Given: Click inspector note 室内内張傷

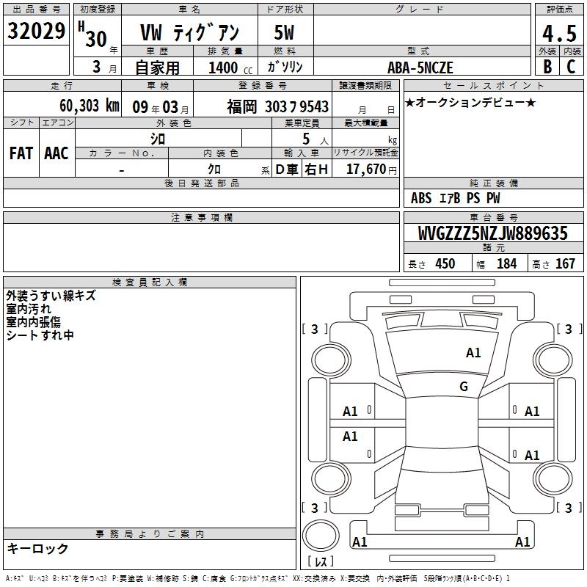Looking at the screenshot, I should tap(33, 322).
